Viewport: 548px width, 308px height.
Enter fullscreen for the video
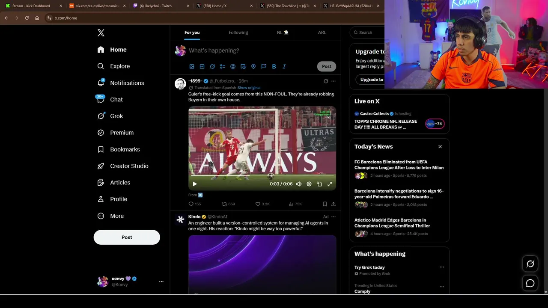tap(330, 184)
